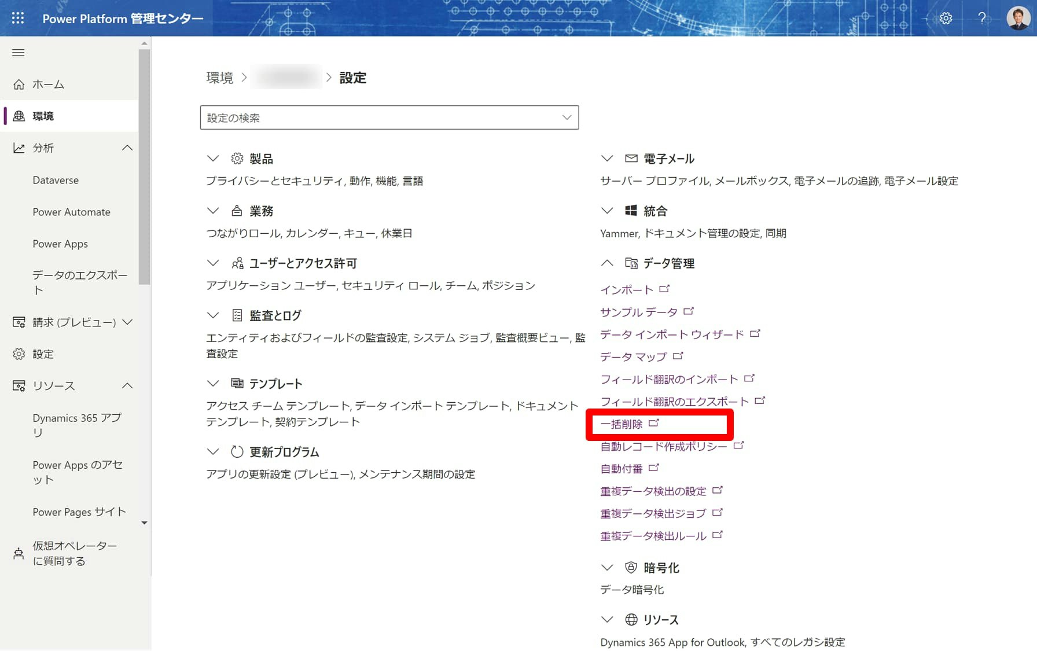1037x651 pixels.
Task: Click the ホーム home icon in the sidebar
Action: (x=19, y=84)
